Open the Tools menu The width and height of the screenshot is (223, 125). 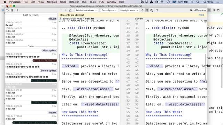(93, 2)
